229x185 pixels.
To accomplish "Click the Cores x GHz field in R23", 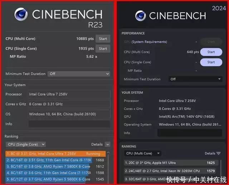I will 69,104.
